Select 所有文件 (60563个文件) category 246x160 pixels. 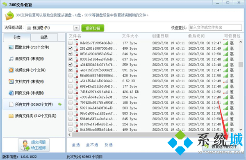click(34, 104)
